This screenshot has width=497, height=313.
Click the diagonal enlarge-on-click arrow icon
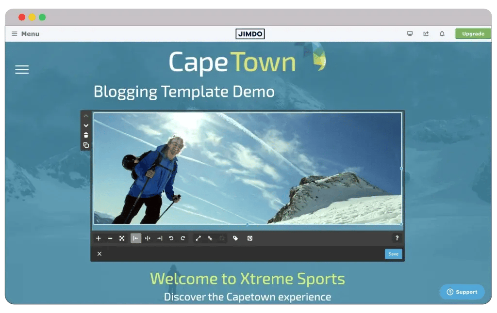tap(198, 238)
